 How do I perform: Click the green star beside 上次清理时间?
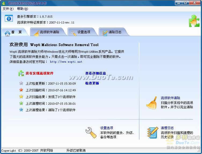21,103
